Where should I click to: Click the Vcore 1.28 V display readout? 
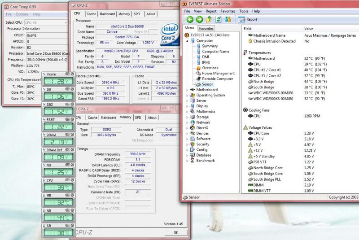(58, 81)
